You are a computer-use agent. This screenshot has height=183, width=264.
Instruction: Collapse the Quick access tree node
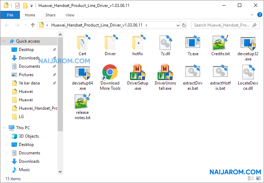[x=4, y=41]
